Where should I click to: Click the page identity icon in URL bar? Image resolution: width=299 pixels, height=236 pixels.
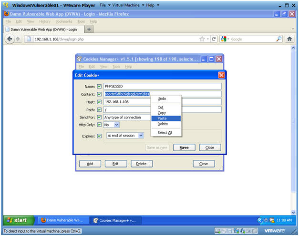(29, 39)
